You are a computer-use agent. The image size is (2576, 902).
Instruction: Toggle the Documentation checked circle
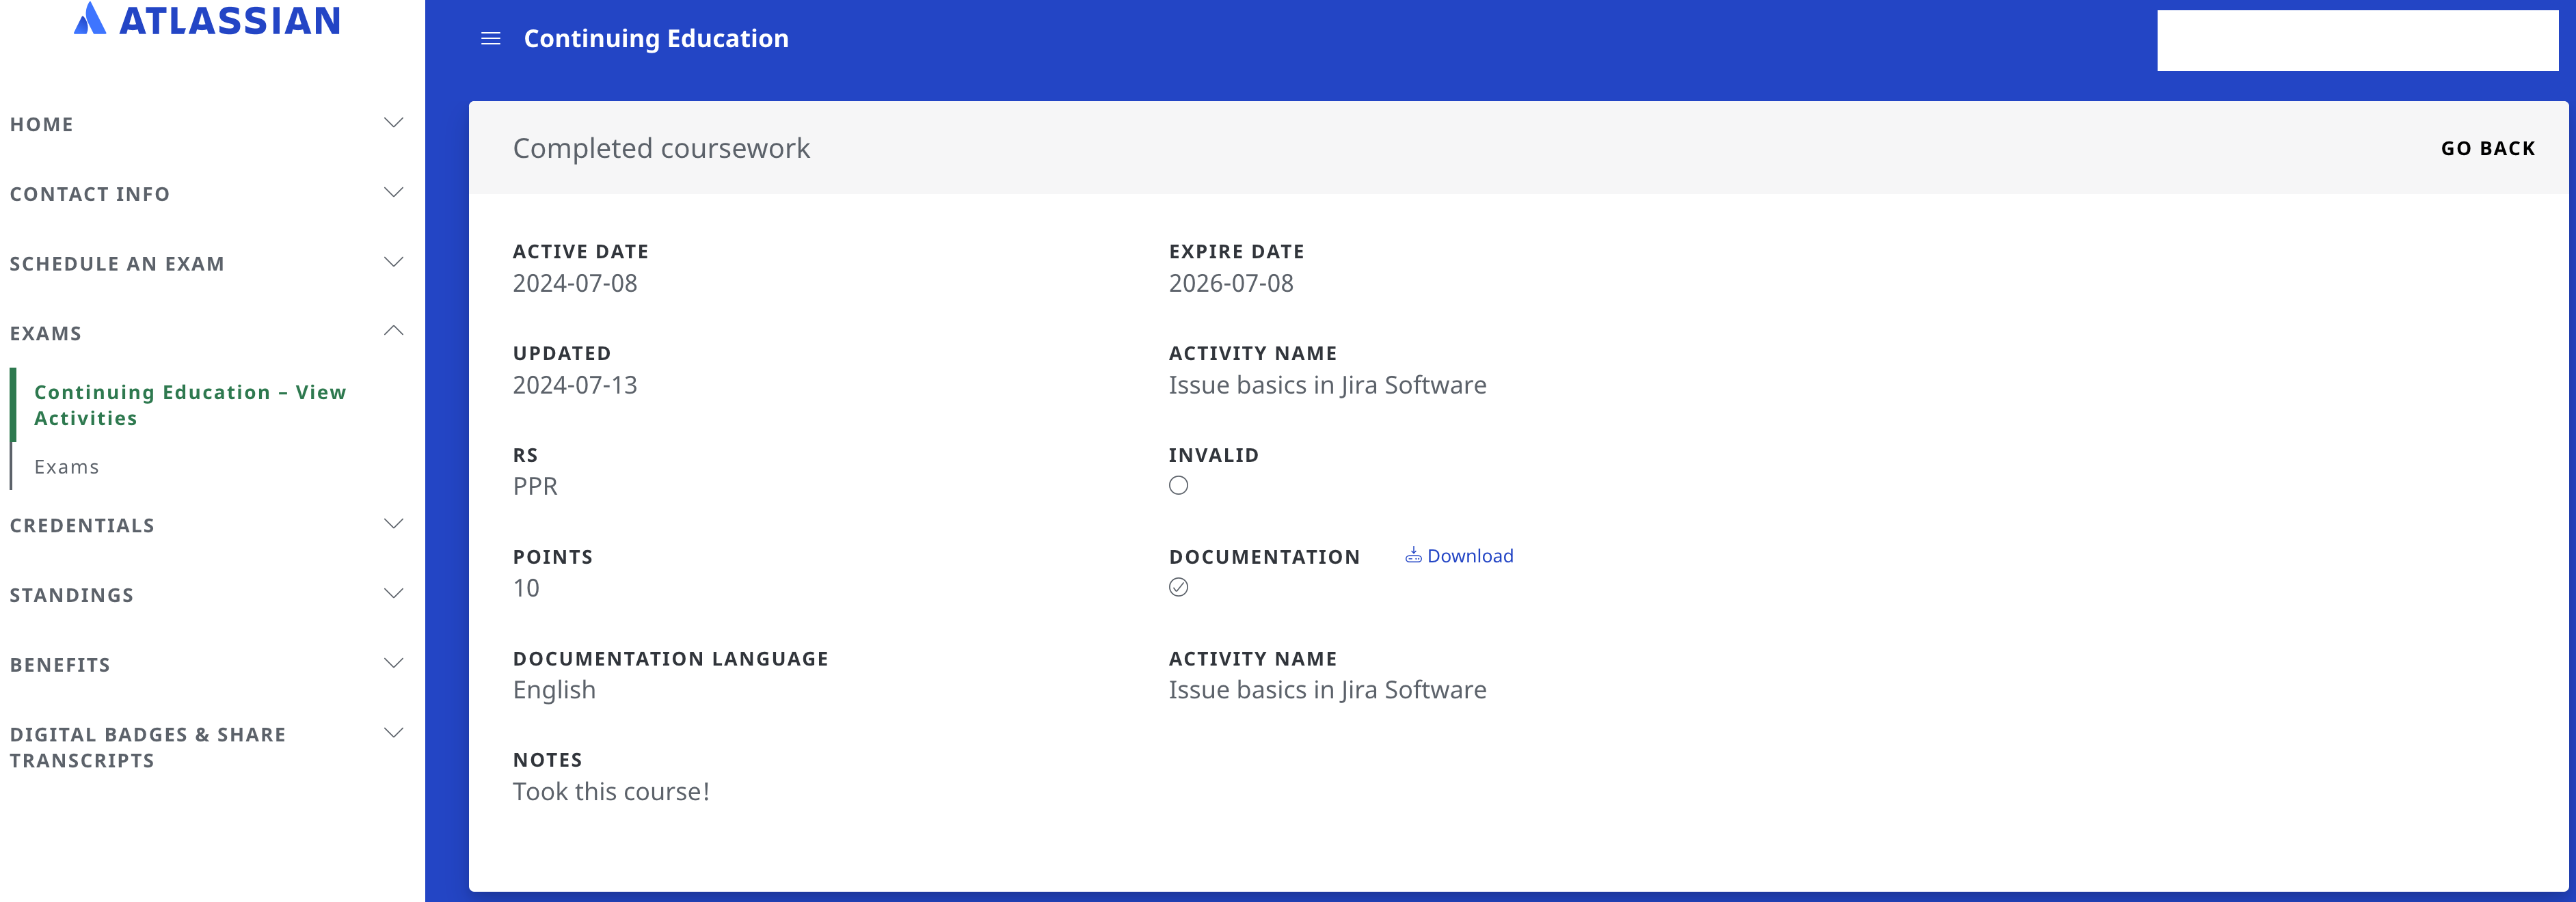click(x=1178, y=587)
